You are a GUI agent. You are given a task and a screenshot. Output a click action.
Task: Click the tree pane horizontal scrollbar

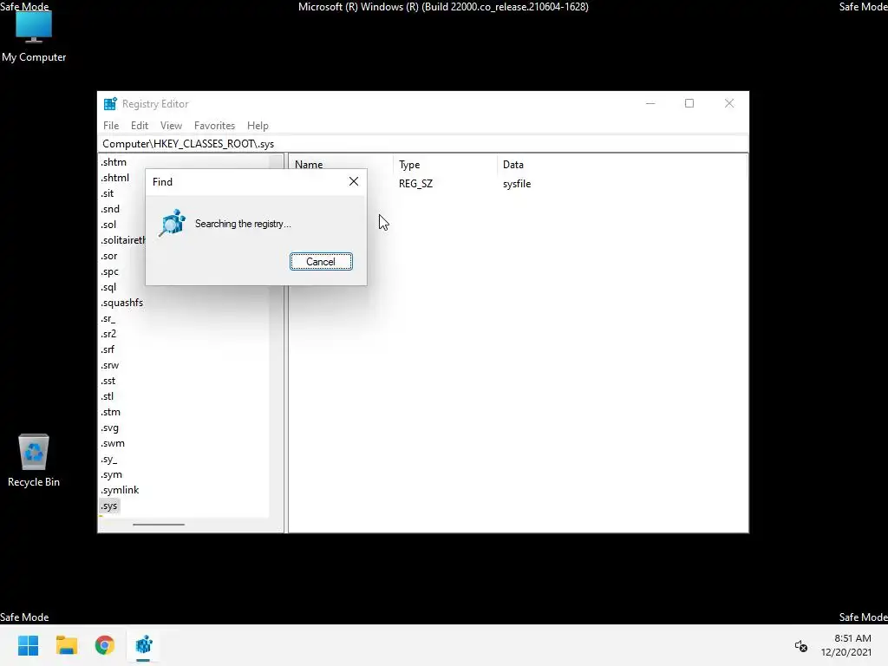point(159,525)
